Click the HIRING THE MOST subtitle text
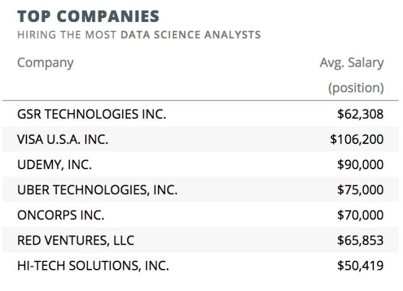 (x=68, y=35)
